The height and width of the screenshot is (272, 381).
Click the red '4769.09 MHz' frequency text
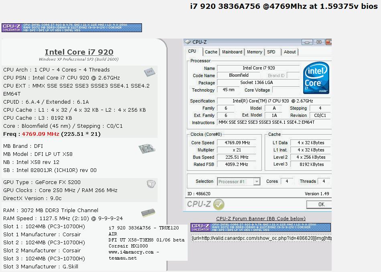tap(41, 134)
